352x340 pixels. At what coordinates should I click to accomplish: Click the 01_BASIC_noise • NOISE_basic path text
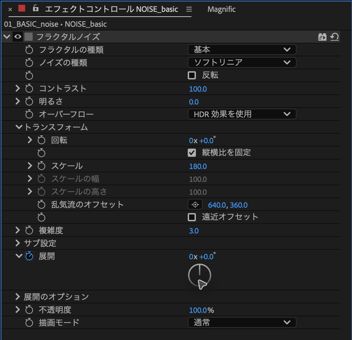click(55, 24)
